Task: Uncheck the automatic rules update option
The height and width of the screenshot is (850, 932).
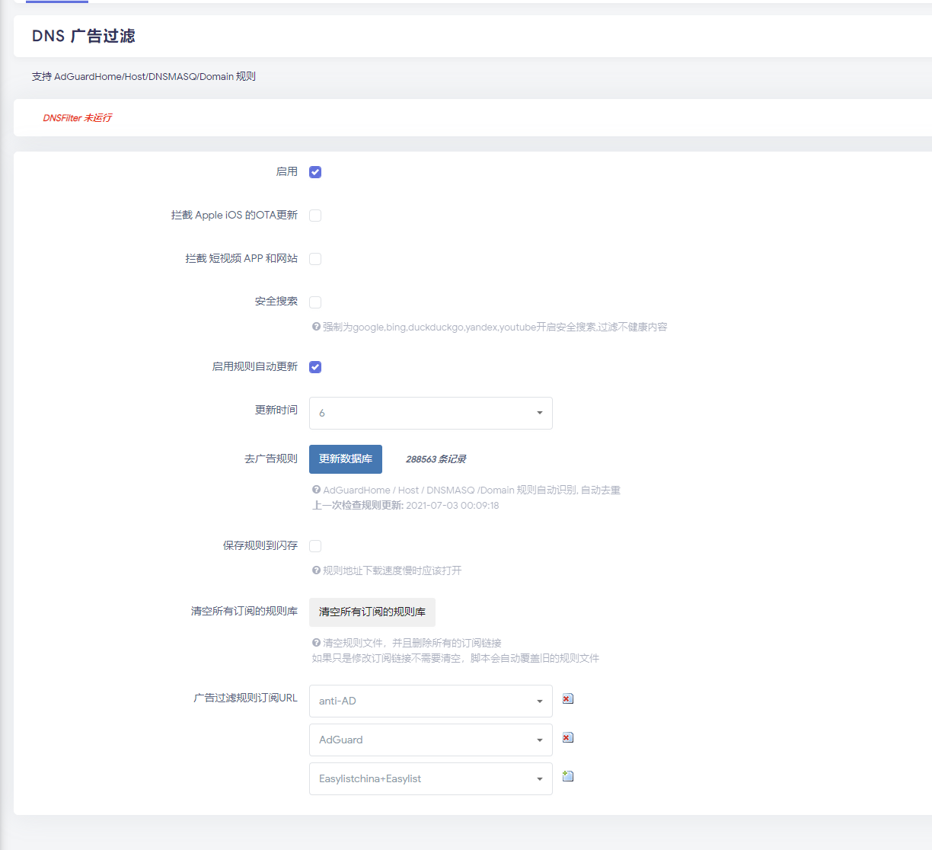Action: [315, 366]
